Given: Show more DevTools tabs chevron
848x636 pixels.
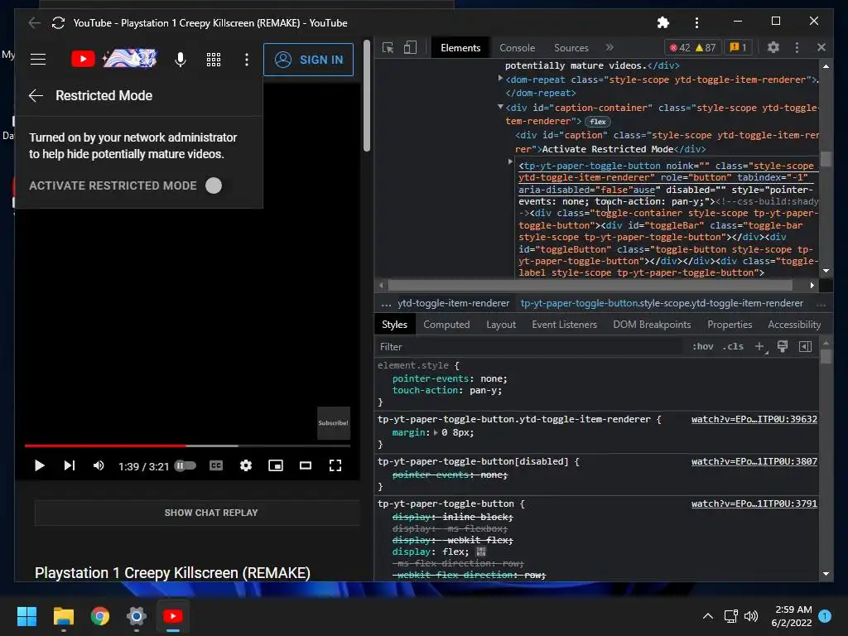Looking at the screenshot, I should click(609, 47).
